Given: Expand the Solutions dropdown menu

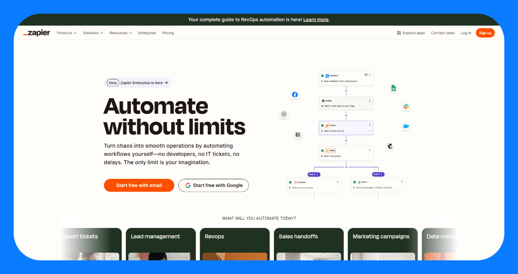Looking at the screenshot, I should (93, 33).
